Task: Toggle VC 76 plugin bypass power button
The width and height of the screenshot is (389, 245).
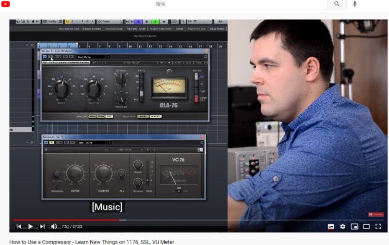Action: point(46,143)
